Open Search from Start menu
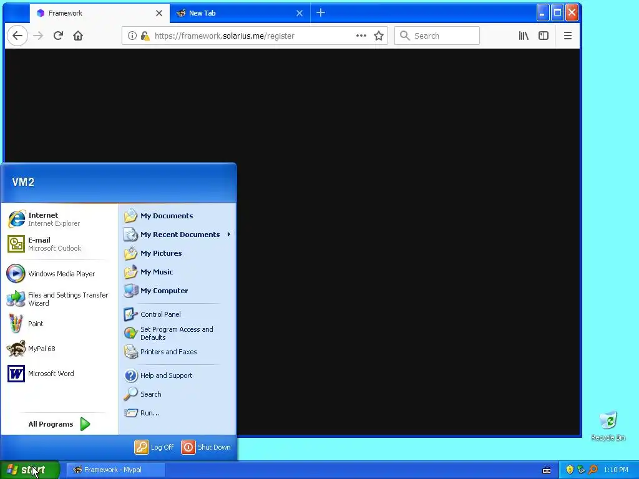This screenshot has height=479, width=639. 178,394
